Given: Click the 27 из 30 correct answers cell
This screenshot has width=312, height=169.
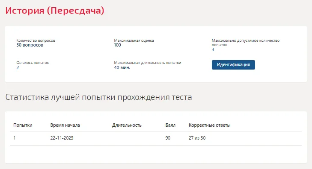Looking at the screenshot, I should pos(197,138).
